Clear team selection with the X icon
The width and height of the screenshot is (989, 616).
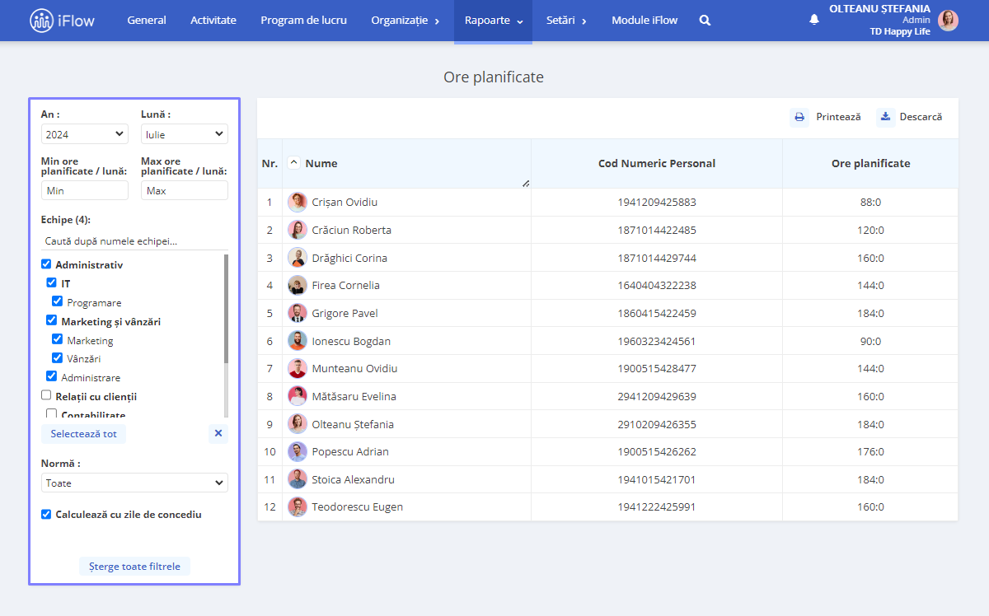point(218,433)
